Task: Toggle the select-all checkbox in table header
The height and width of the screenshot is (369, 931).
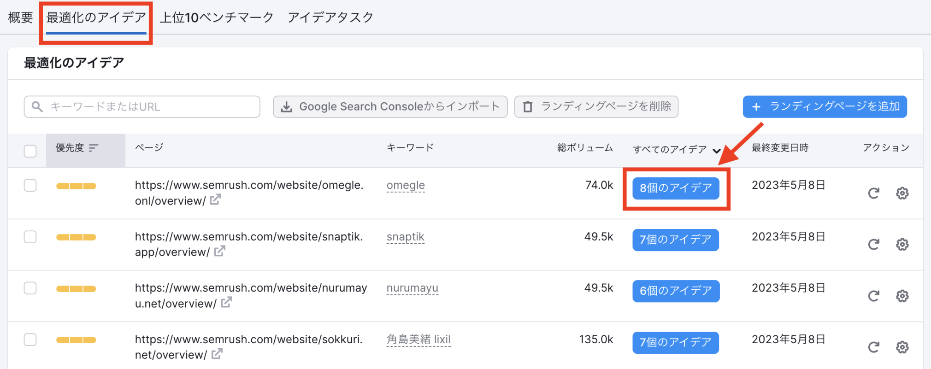Action: point(30,151)
